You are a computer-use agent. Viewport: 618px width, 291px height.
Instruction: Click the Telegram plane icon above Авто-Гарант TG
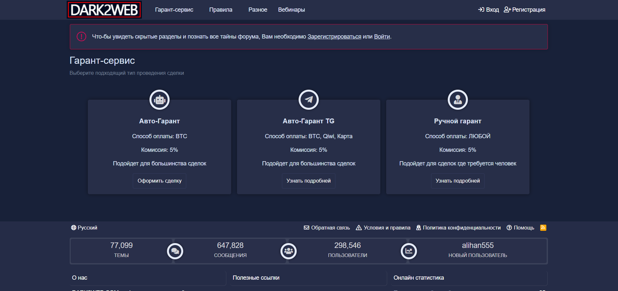[x=309, y=100]
